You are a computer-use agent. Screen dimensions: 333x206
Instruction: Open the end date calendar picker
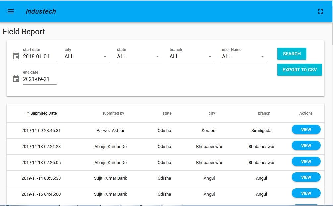coord(16,79)
